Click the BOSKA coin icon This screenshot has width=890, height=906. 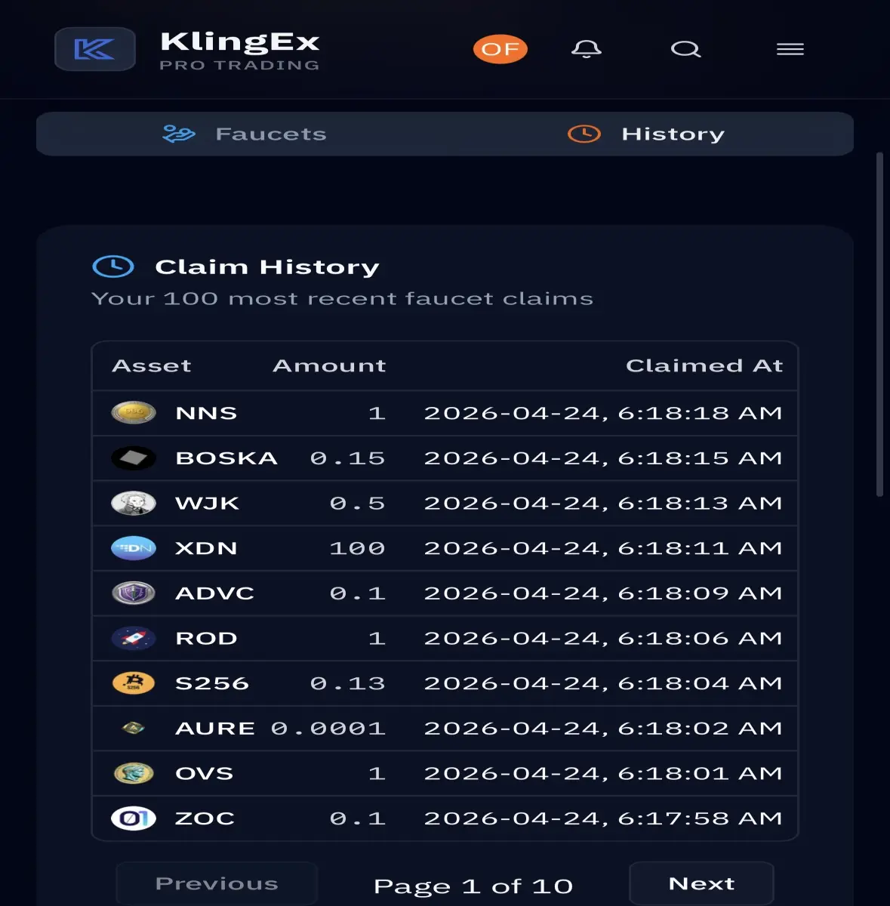pyautogui.click(x=134, y=458)
